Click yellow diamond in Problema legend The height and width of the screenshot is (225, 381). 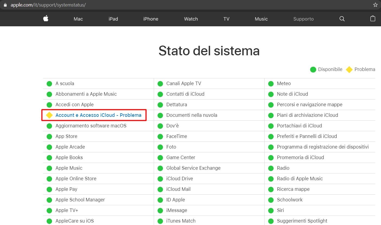(x=349, y=69)
